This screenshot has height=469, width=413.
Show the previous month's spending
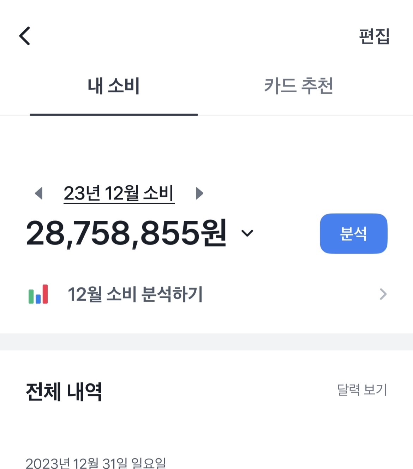coord(39,193)
